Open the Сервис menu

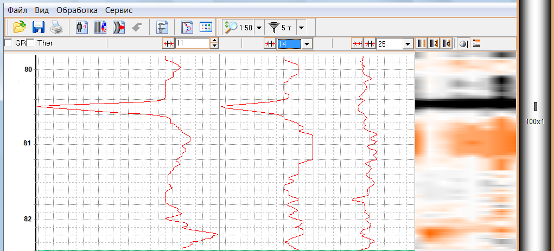(x=119, y=10)
